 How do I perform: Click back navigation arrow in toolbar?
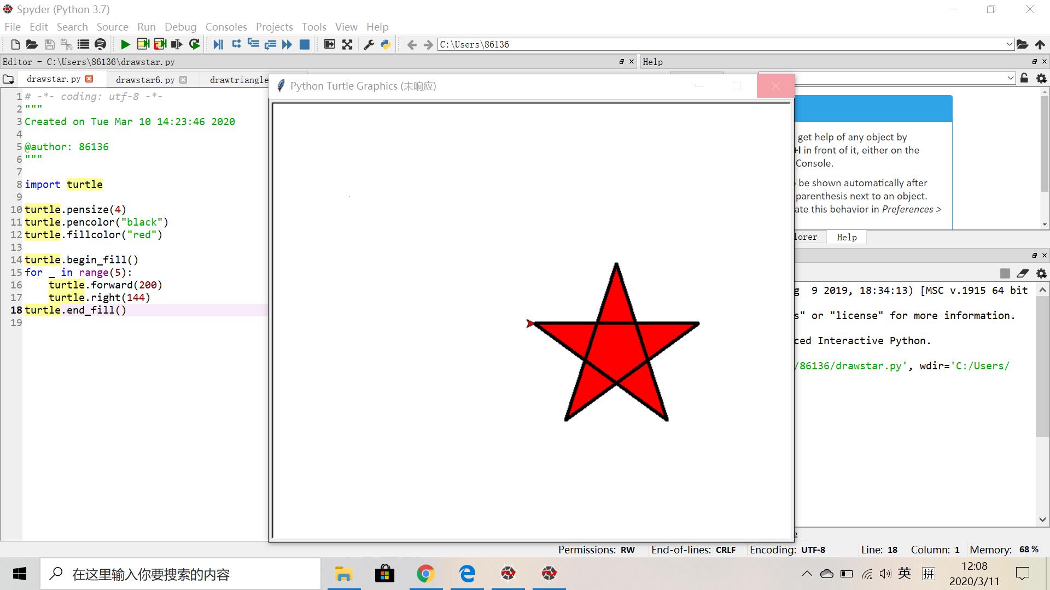pos(412,45)
